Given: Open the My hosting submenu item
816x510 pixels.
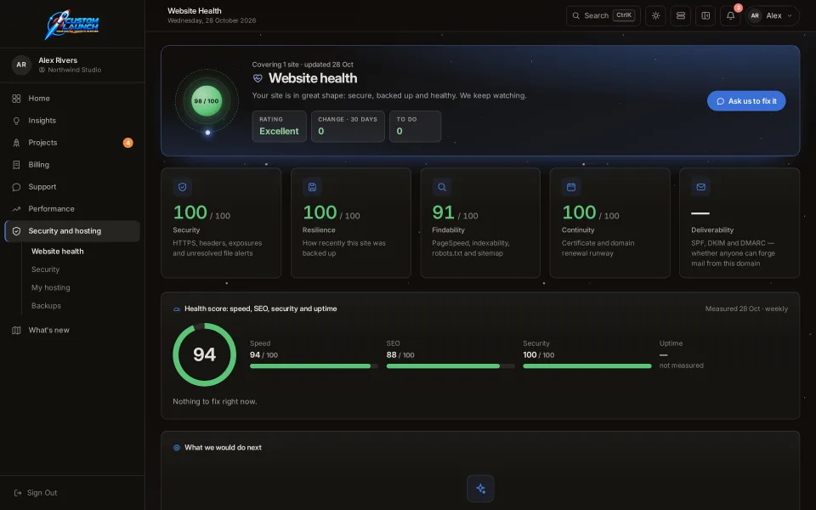Looking at the screenshot, I should click(50, 288).
